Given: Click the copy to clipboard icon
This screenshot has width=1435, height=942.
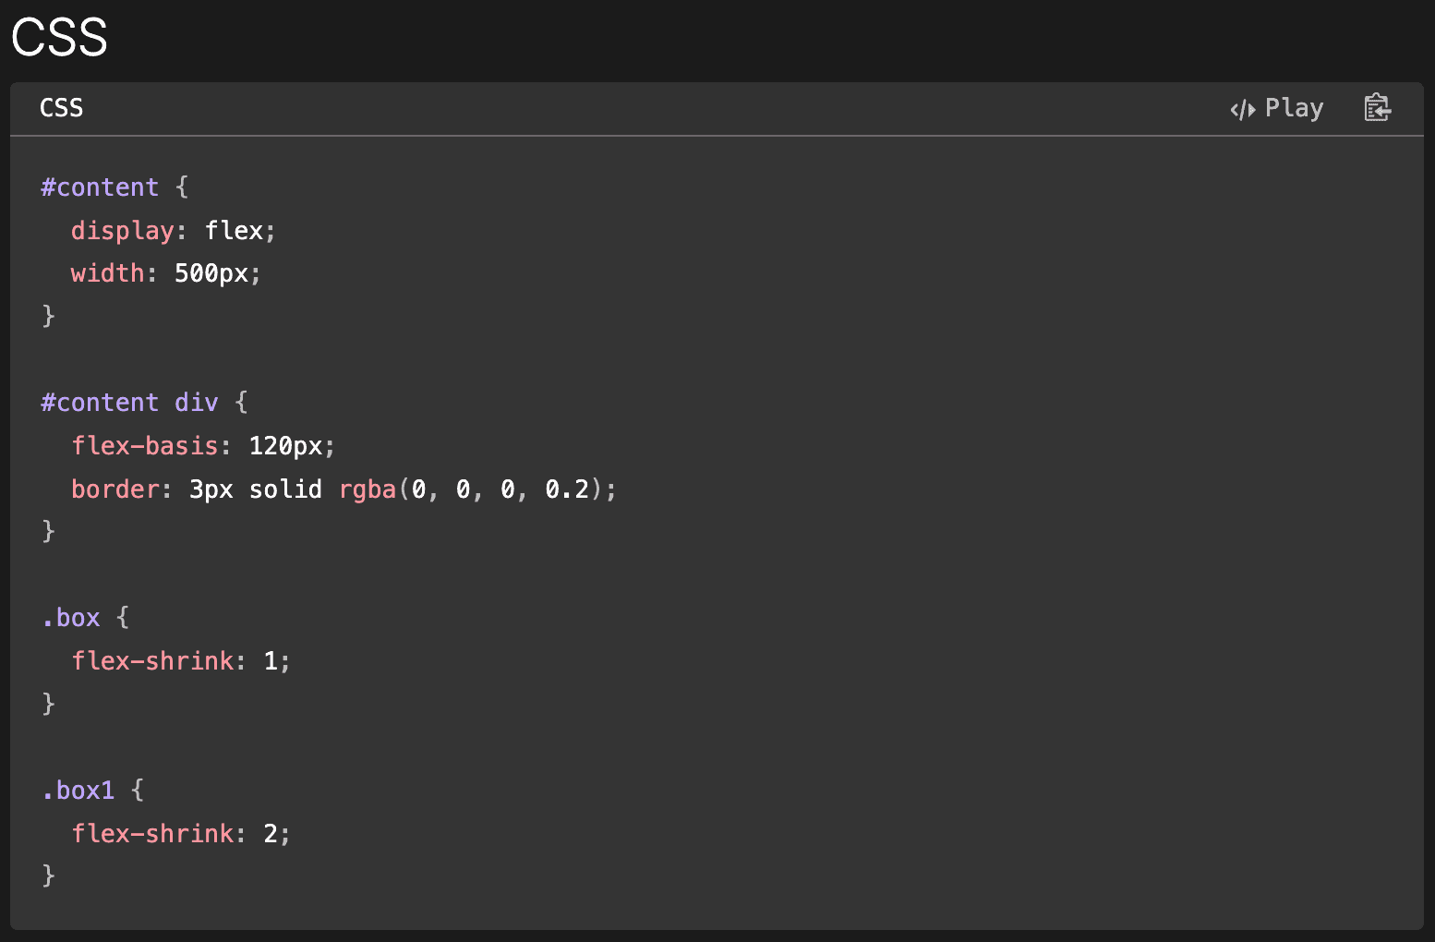Looking at the screenshot, I should click(x=1377, y=108).
